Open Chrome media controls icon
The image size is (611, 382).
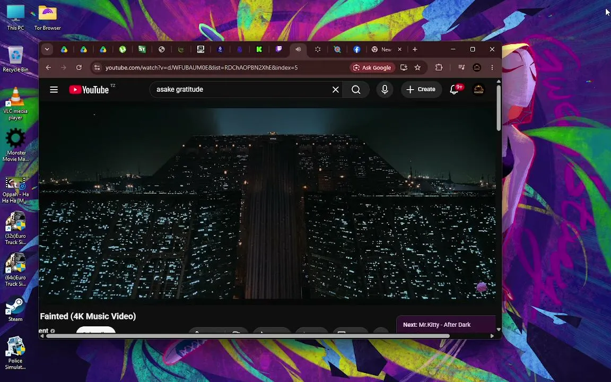[x=461, y=67]
